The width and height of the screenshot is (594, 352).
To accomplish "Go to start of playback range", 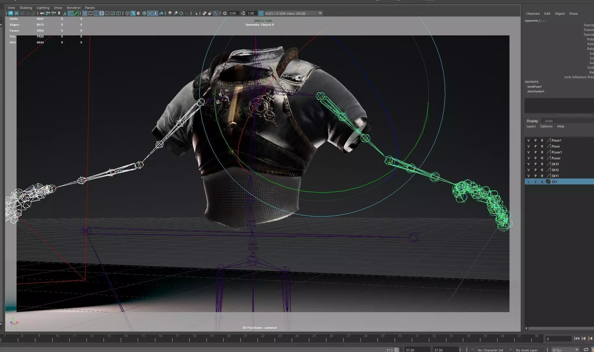I will click(577, 339).
